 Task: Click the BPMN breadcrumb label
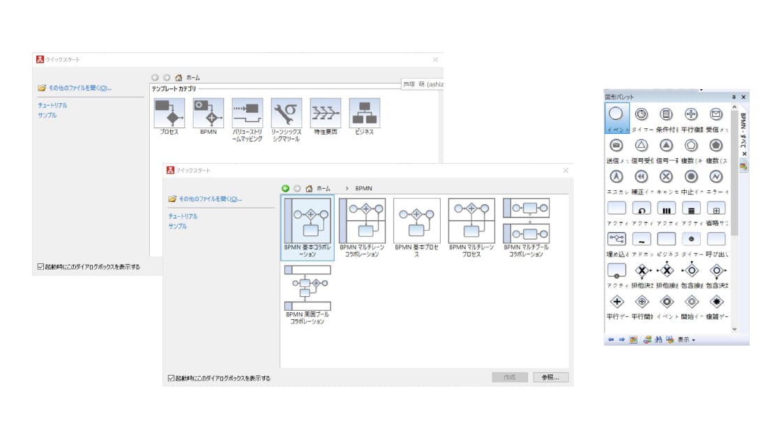click(363, 189)
